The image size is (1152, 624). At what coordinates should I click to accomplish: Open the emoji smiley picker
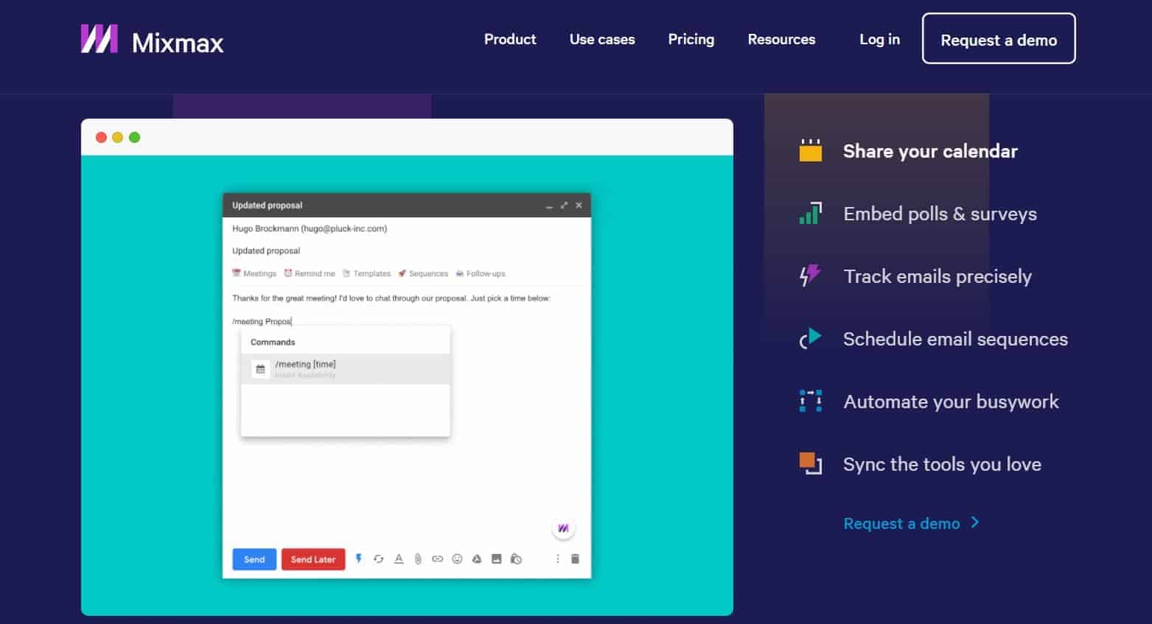click(x=457, y=559)
